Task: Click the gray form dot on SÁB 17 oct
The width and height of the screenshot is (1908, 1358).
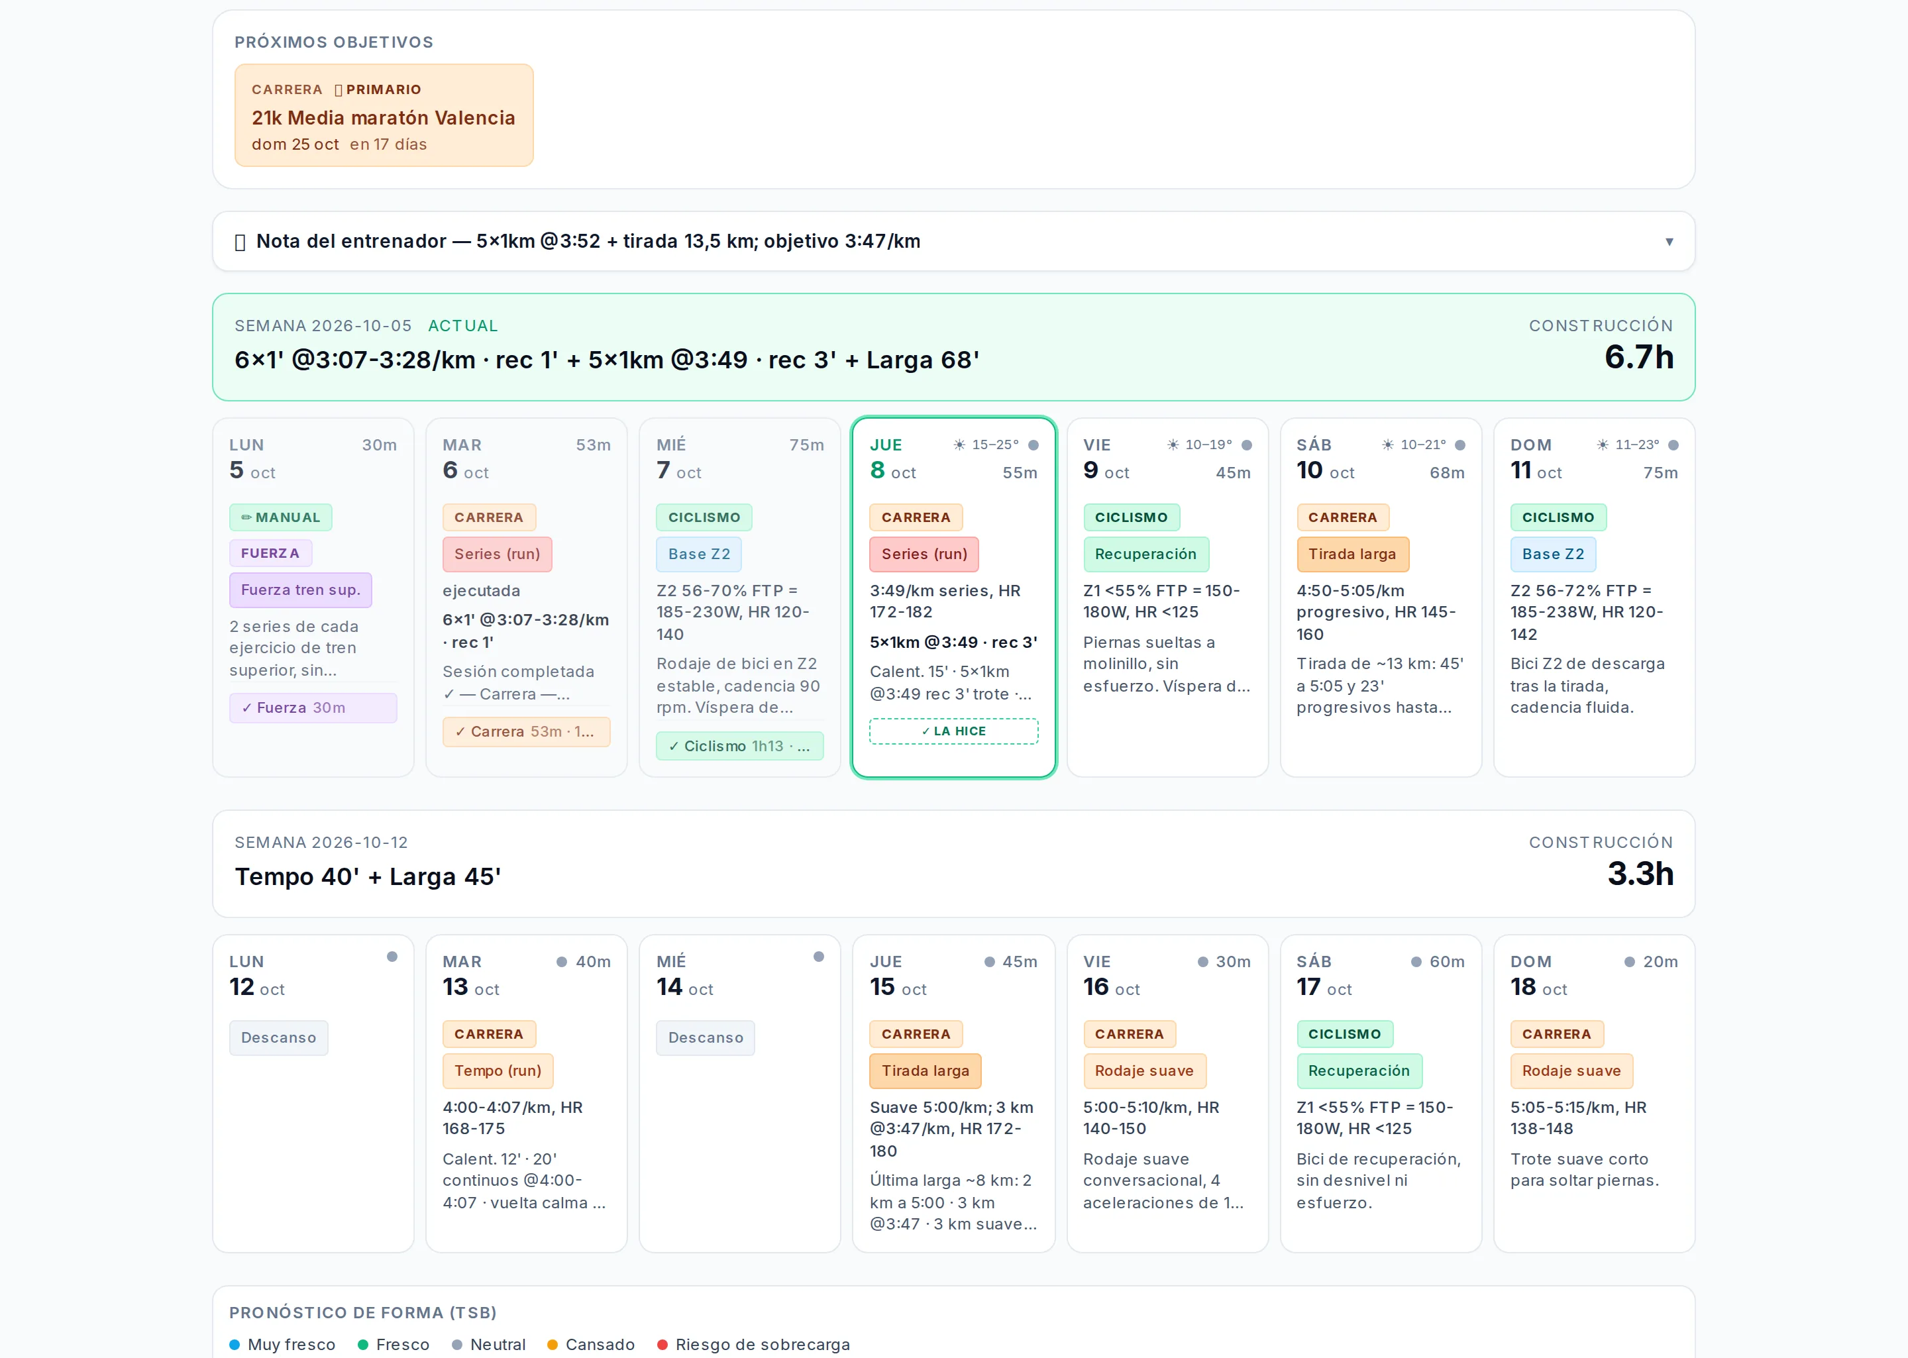Action: coord(1416,962)
